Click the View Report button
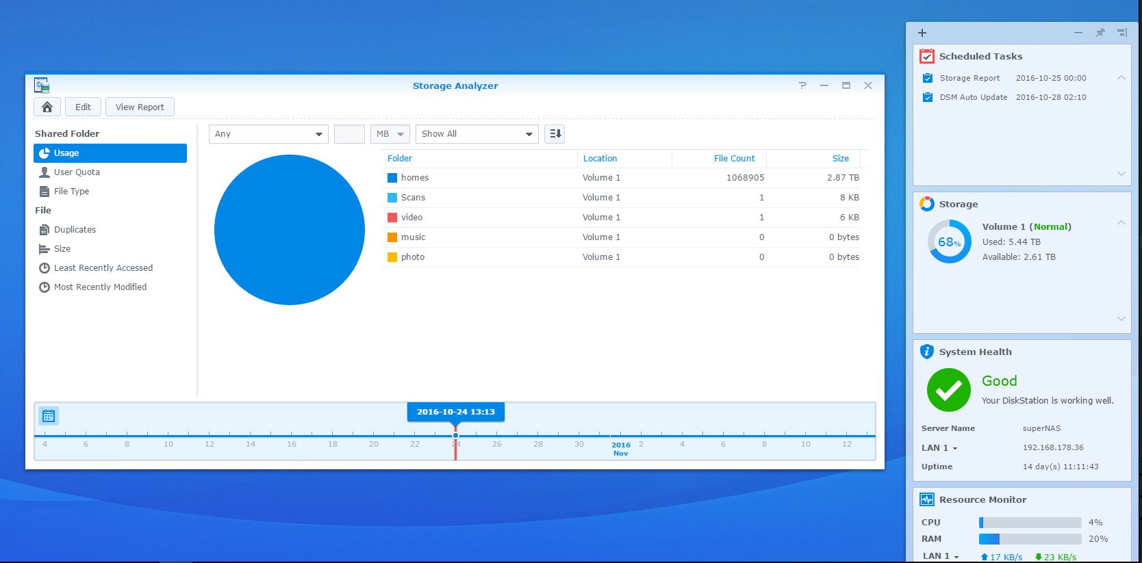Screen dimensions: 1142x563 tap(140, 107)
